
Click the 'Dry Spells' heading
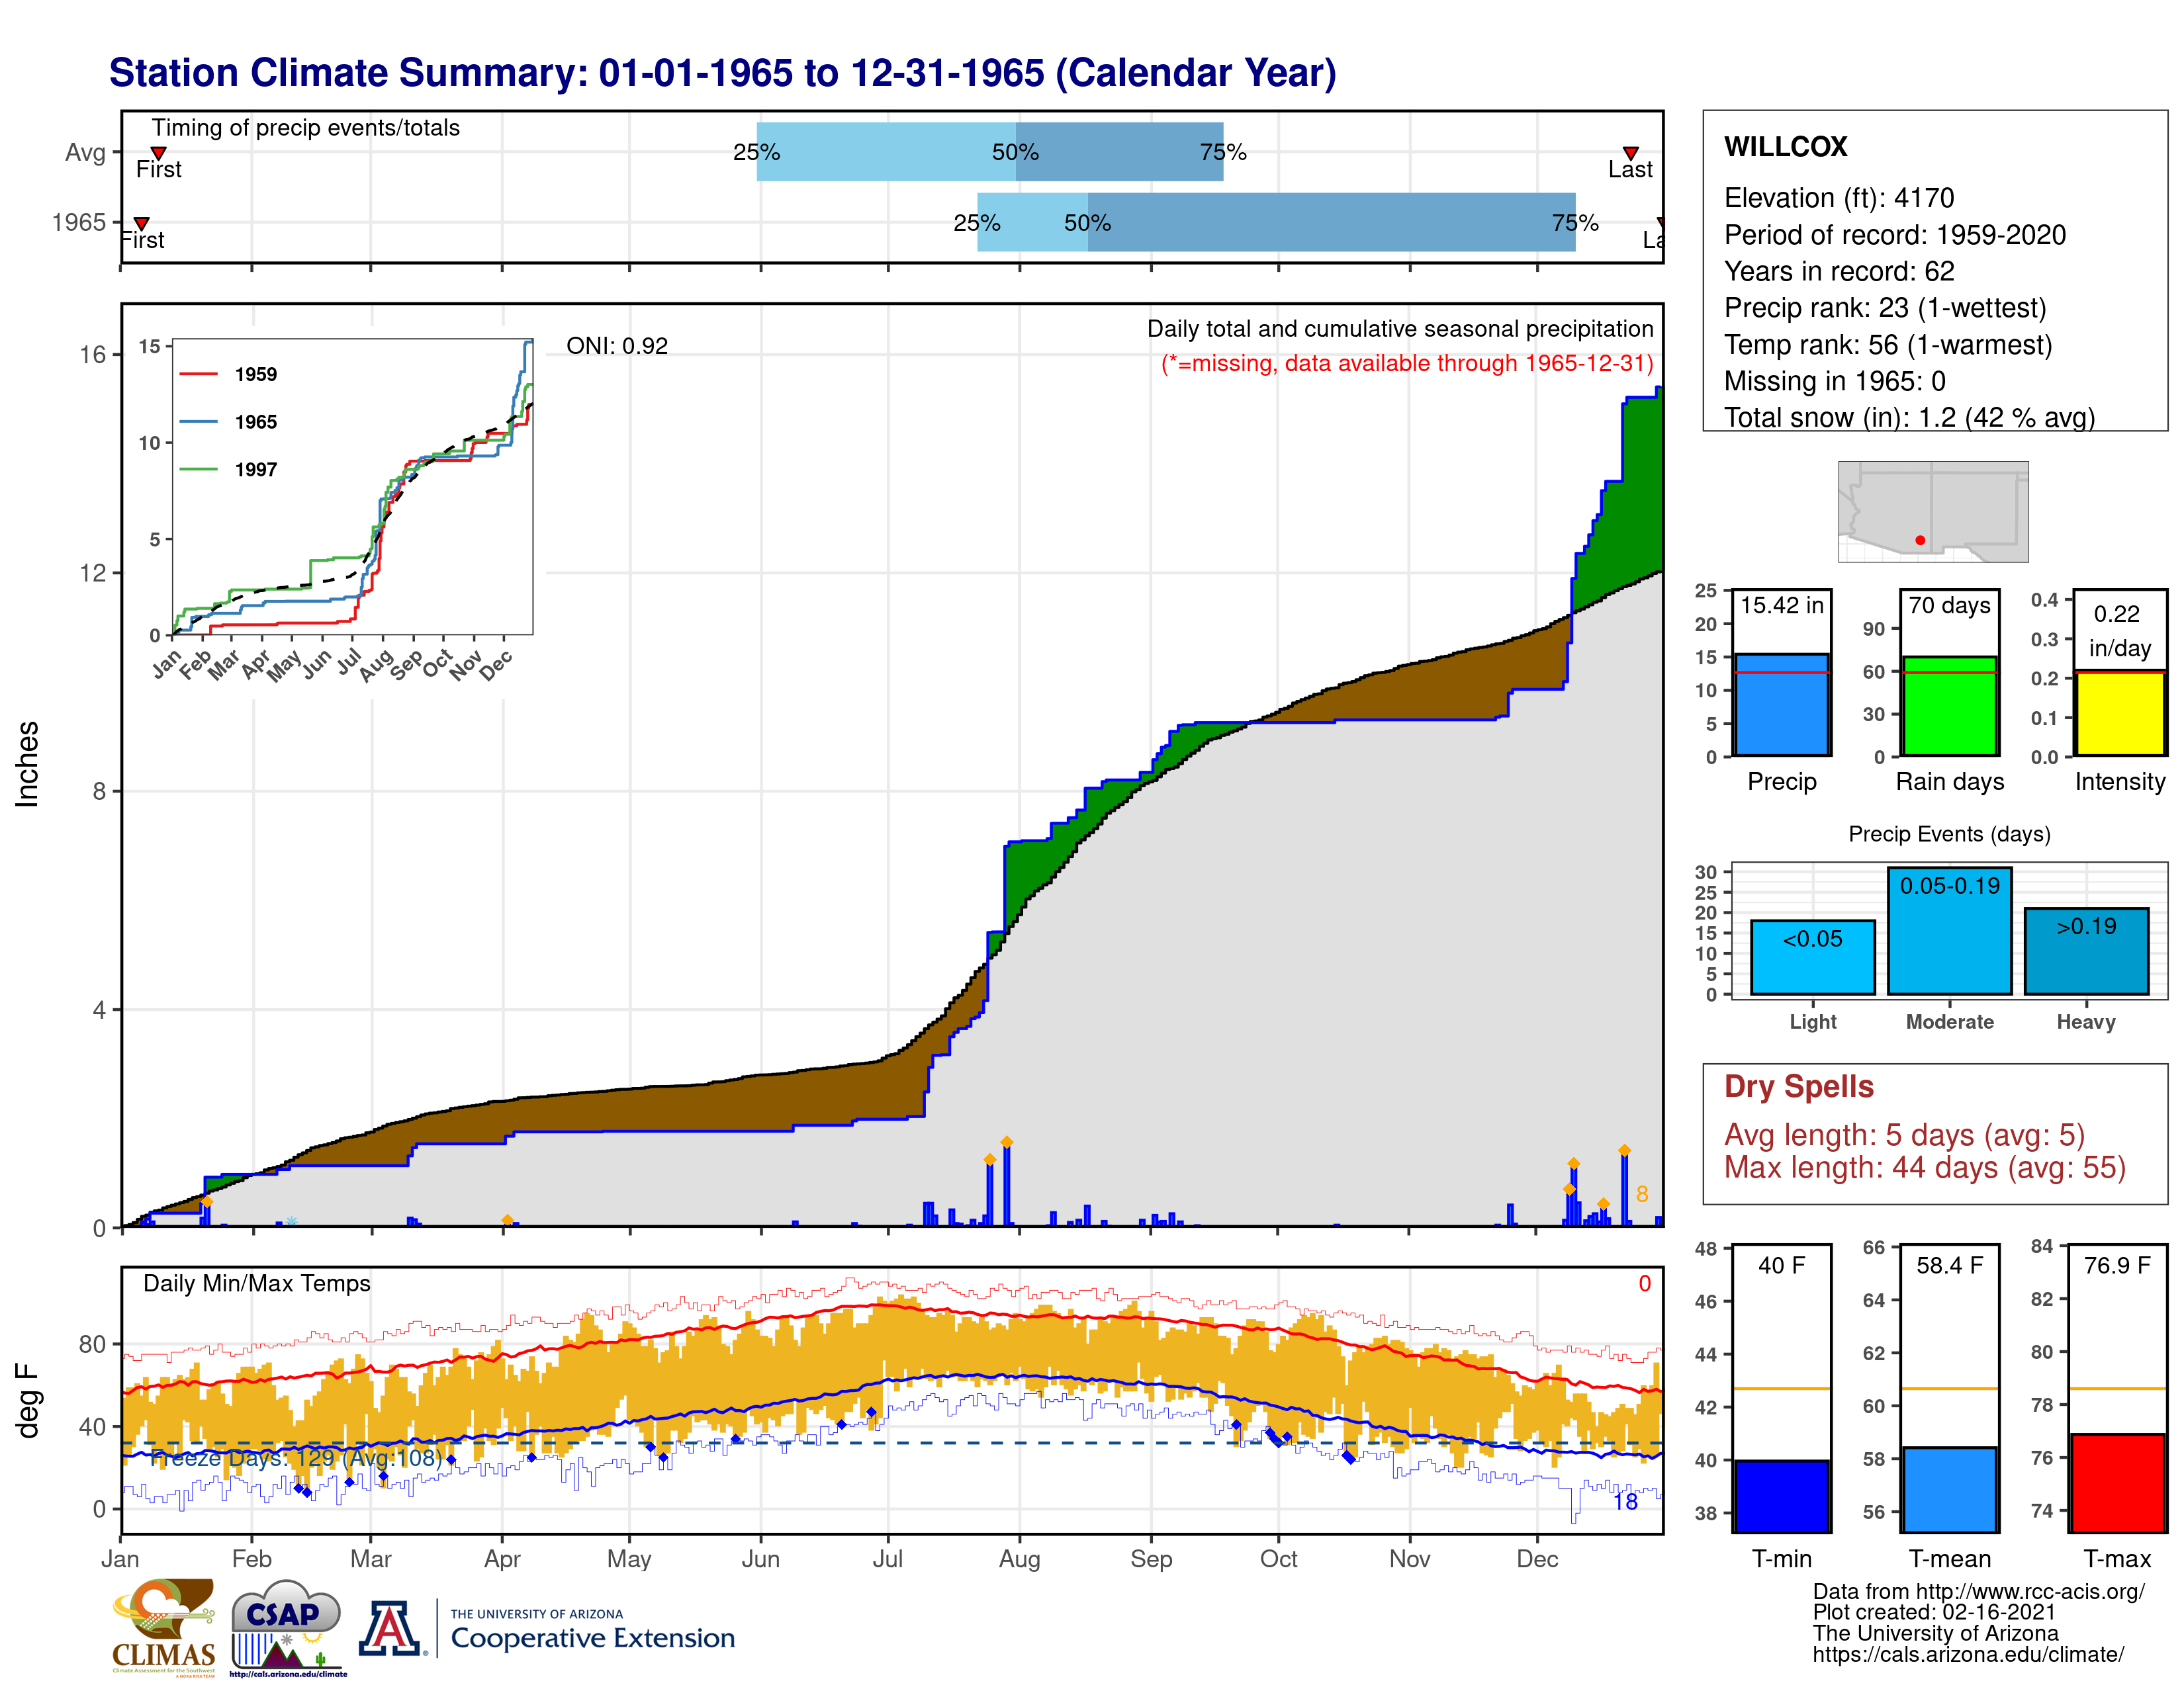click(1798, 1086)
